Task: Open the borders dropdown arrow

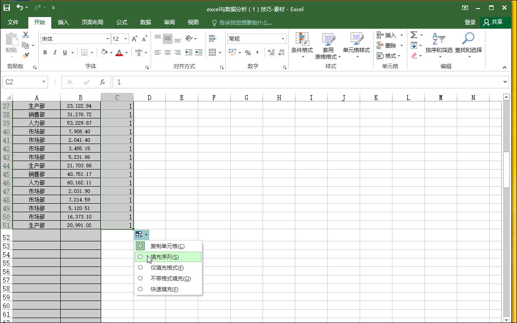Action: pyautogui.click(x=92, y=52)
